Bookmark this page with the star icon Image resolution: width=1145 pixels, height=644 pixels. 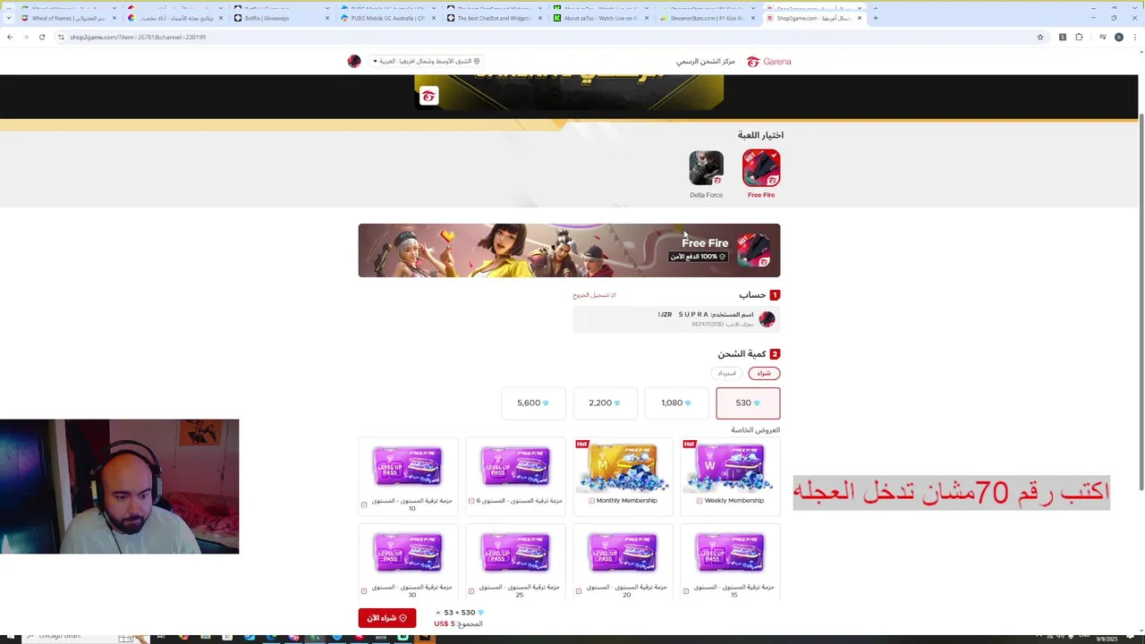(x=1040, y=38)
